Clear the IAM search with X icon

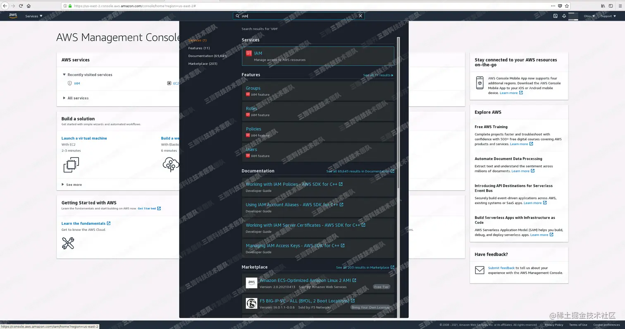coord(360,16)
